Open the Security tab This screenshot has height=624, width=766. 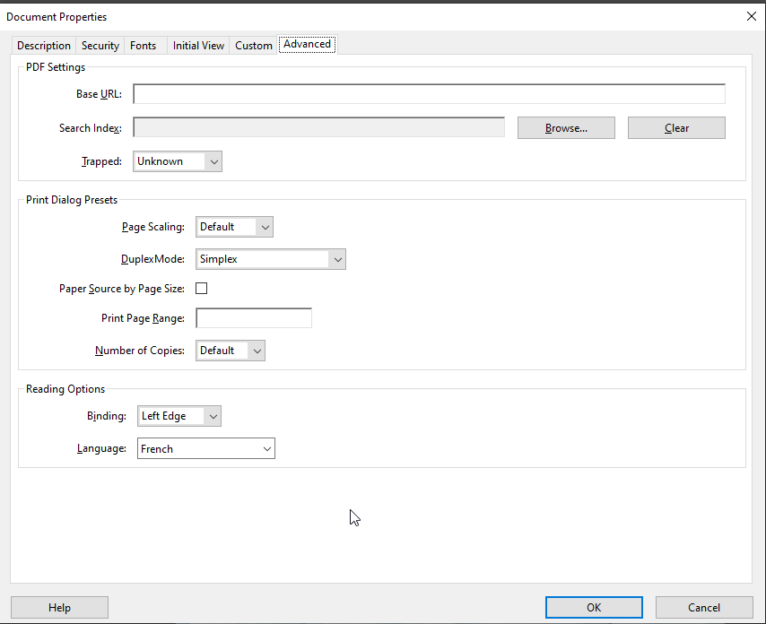100,46
